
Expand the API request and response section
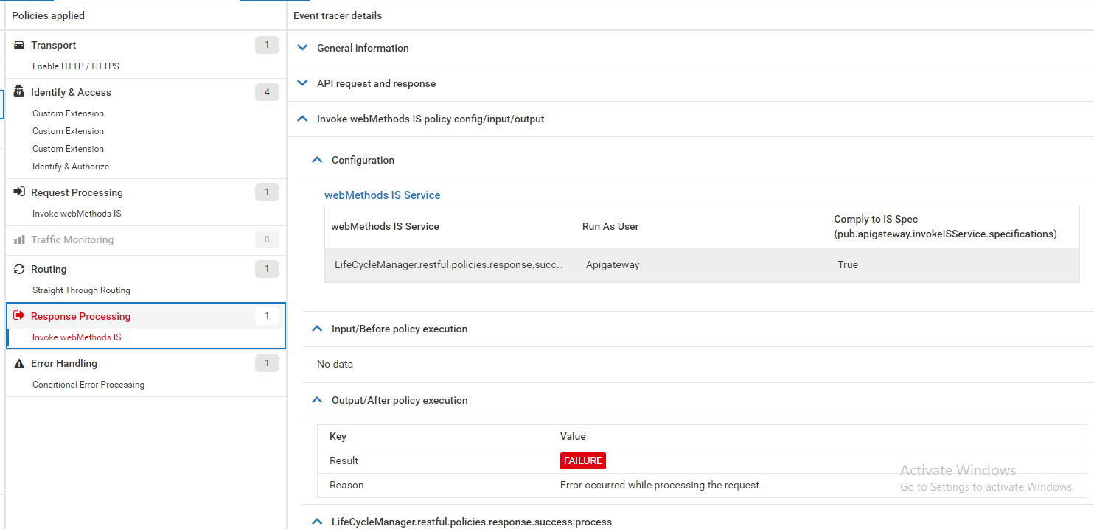[x=302, y=83]
